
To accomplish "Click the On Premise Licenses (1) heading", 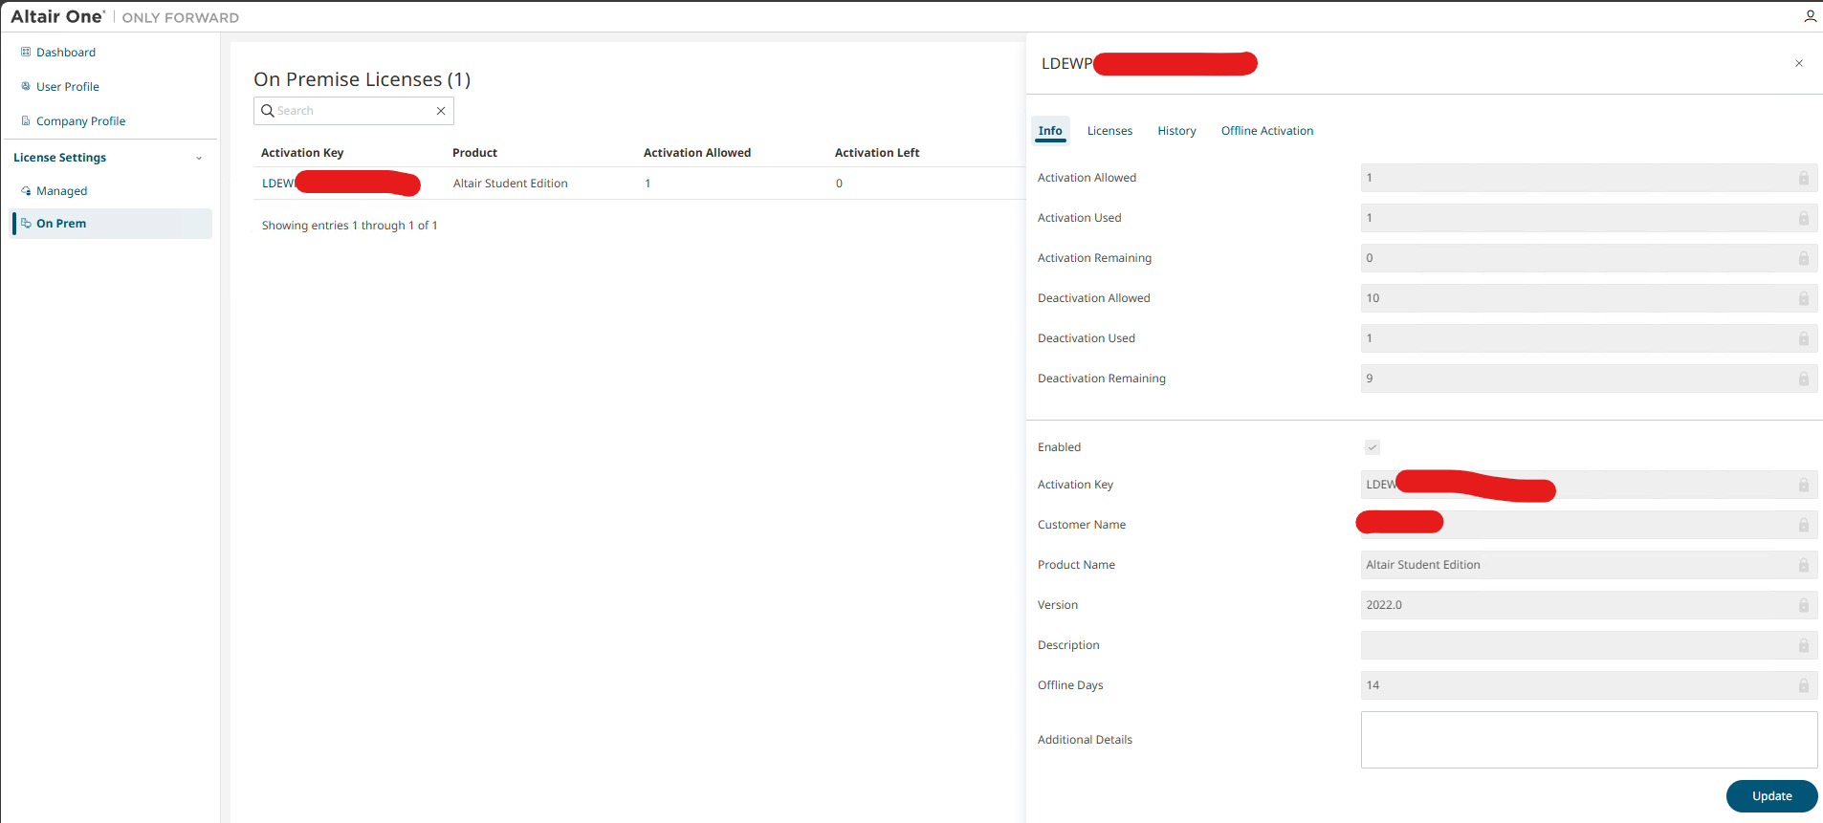I will click(362, 79).
